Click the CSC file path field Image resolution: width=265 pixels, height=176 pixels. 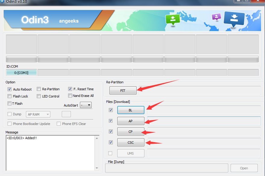204,142
